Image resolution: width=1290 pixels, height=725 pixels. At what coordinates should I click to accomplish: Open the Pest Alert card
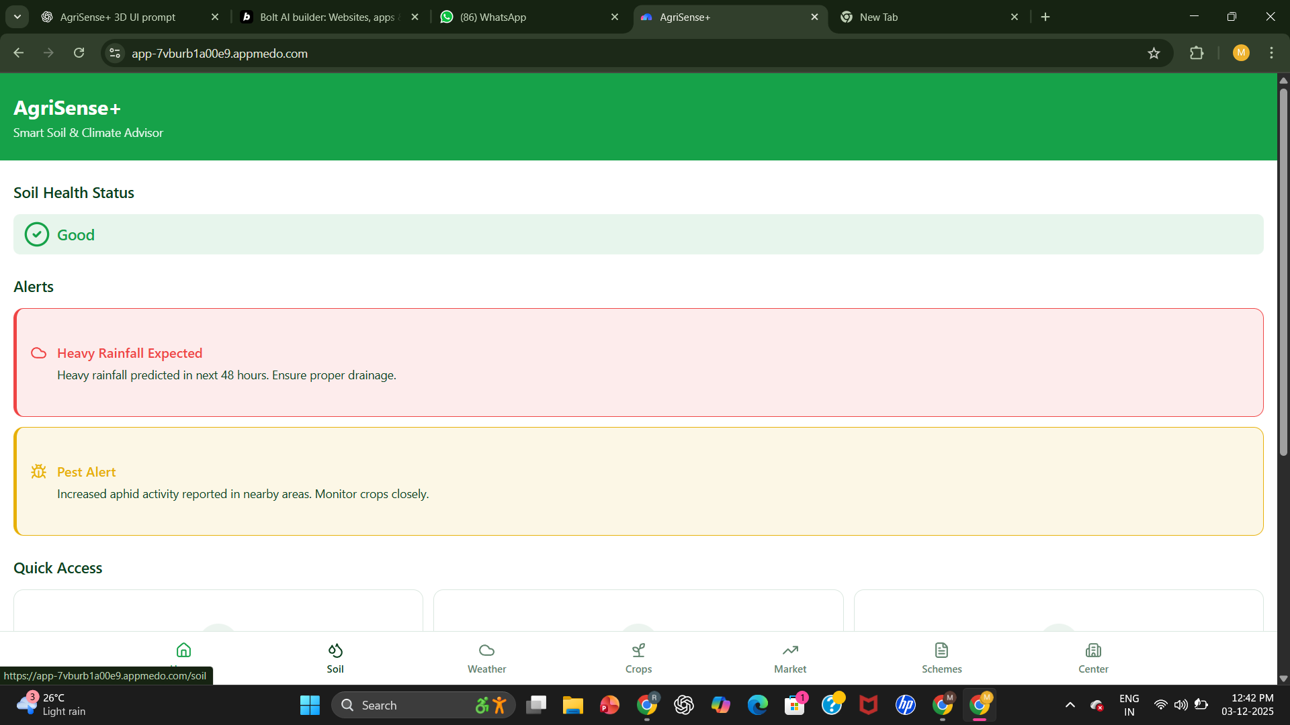86,472
